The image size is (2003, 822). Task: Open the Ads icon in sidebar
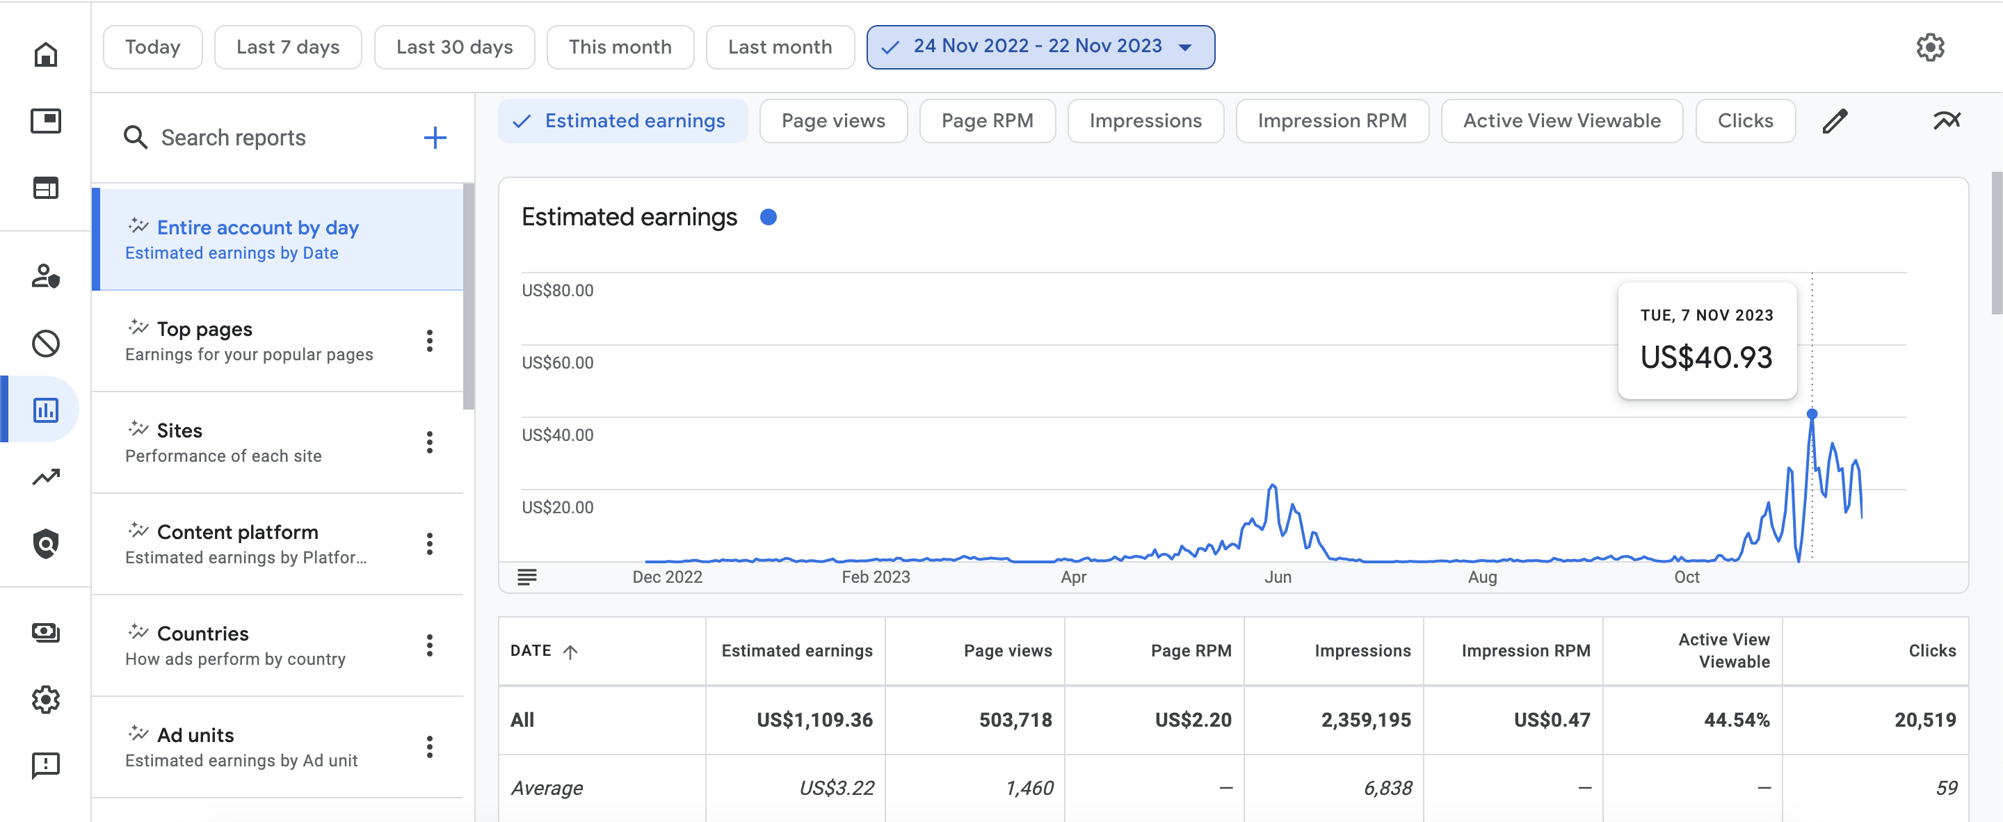(46, 120)
